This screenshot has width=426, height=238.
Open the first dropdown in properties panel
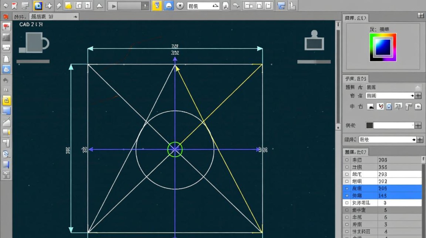[390, 96]
